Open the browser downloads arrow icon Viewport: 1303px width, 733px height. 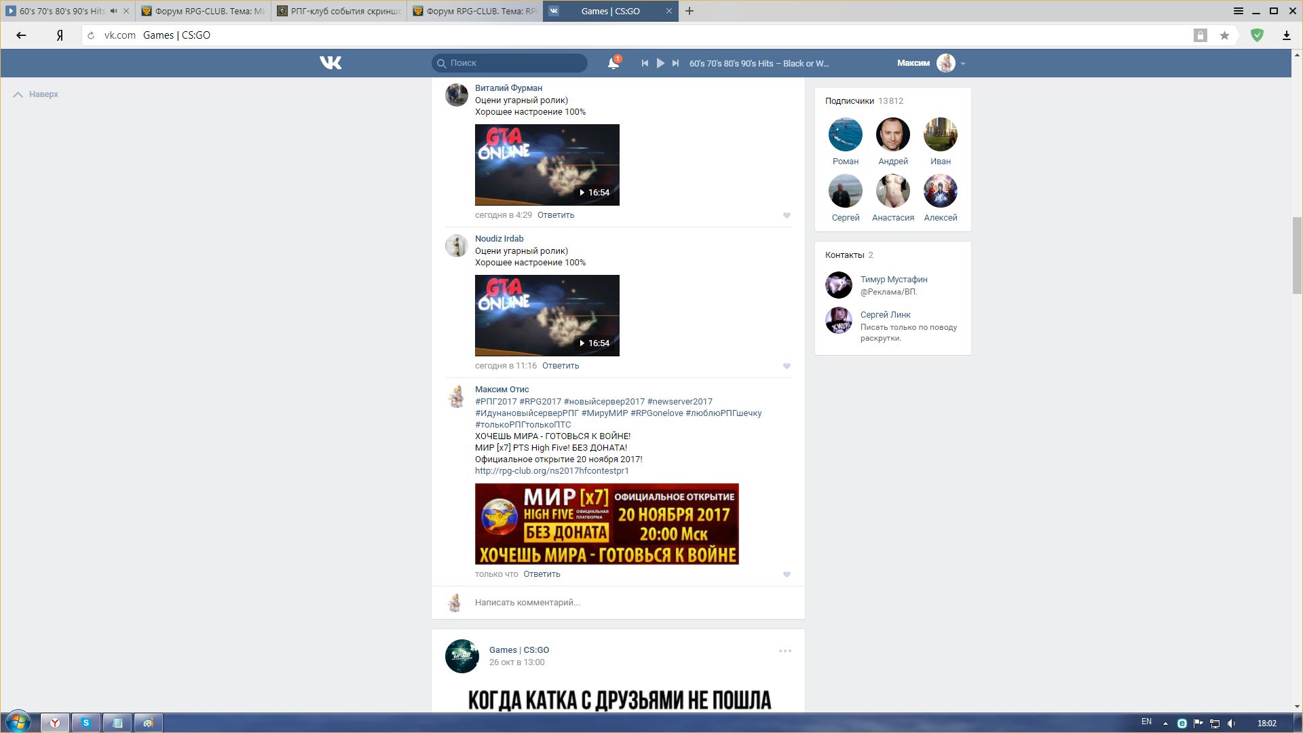coord(1286,35)
